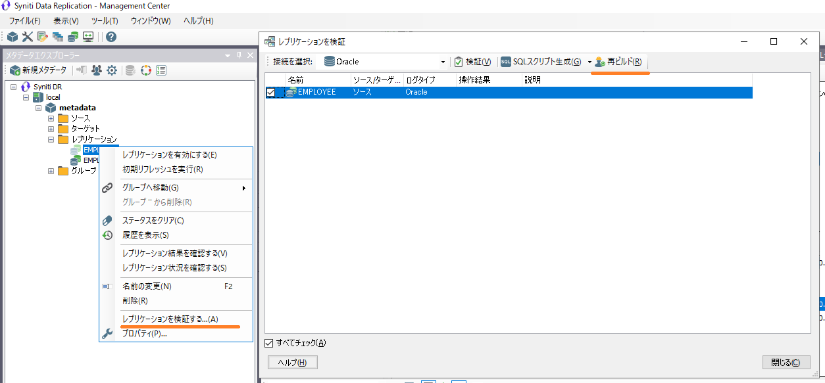Viewport: 825px width, 383px height.
Task: Choose レプリケーション結果を確認する(V) menu item
Action: click(x=176, y=254)
